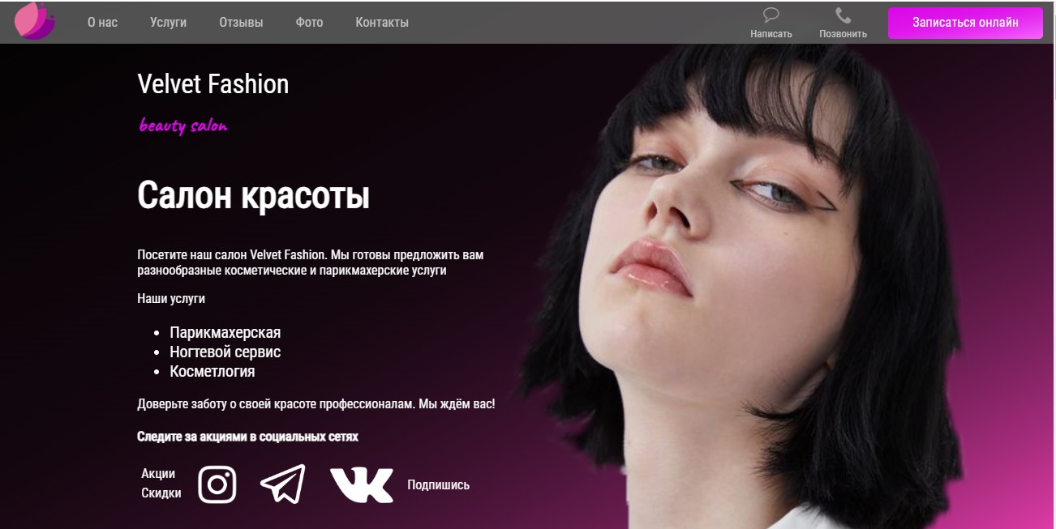Click the Подпишись link text

tap(438, 485)
